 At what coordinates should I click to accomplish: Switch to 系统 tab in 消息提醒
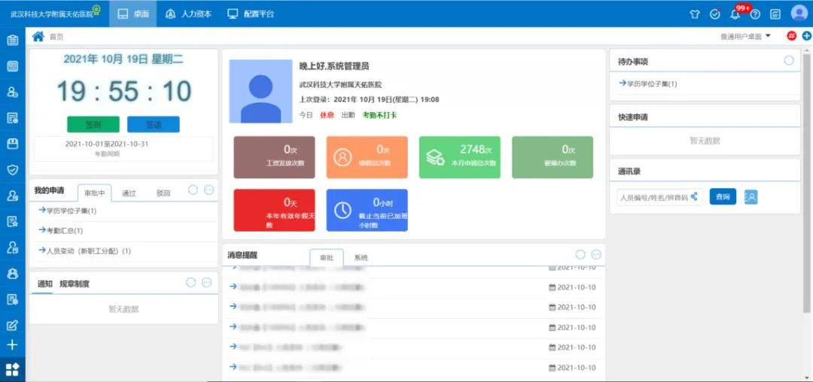click(x=361, y=258)
